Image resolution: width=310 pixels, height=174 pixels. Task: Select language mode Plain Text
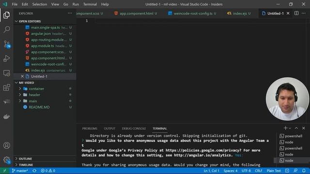coord(274,171)
